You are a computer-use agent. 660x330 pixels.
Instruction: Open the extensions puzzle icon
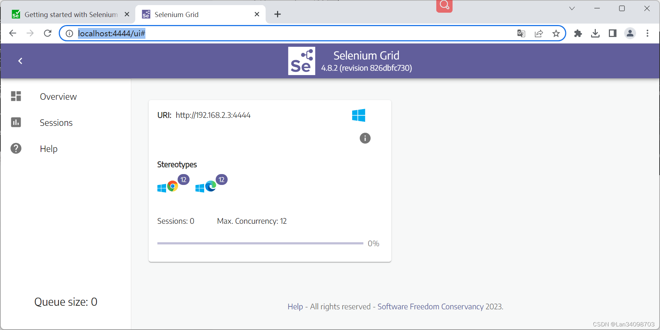[x=578, y=33]
